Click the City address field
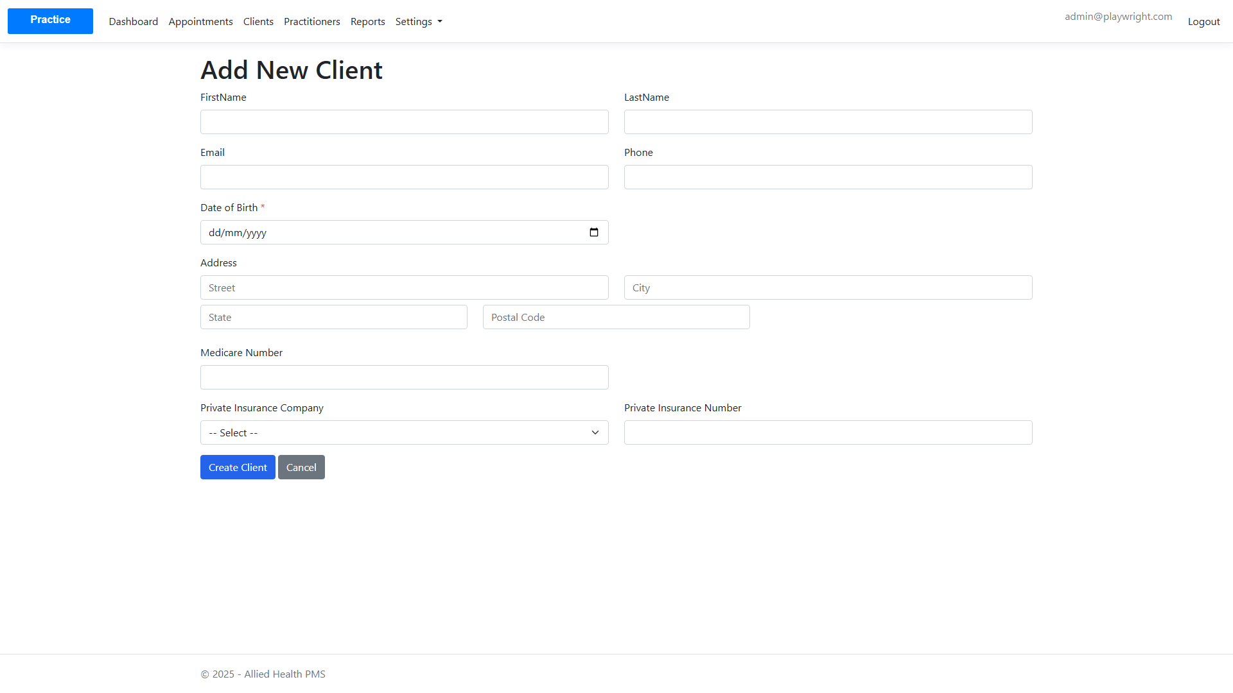 828,287
